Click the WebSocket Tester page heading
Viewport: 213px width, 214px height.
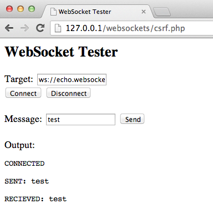[61, 52]
